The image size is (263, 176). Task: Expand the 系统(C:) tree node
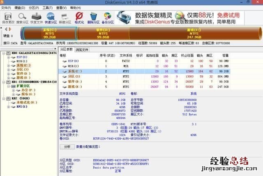8,65
